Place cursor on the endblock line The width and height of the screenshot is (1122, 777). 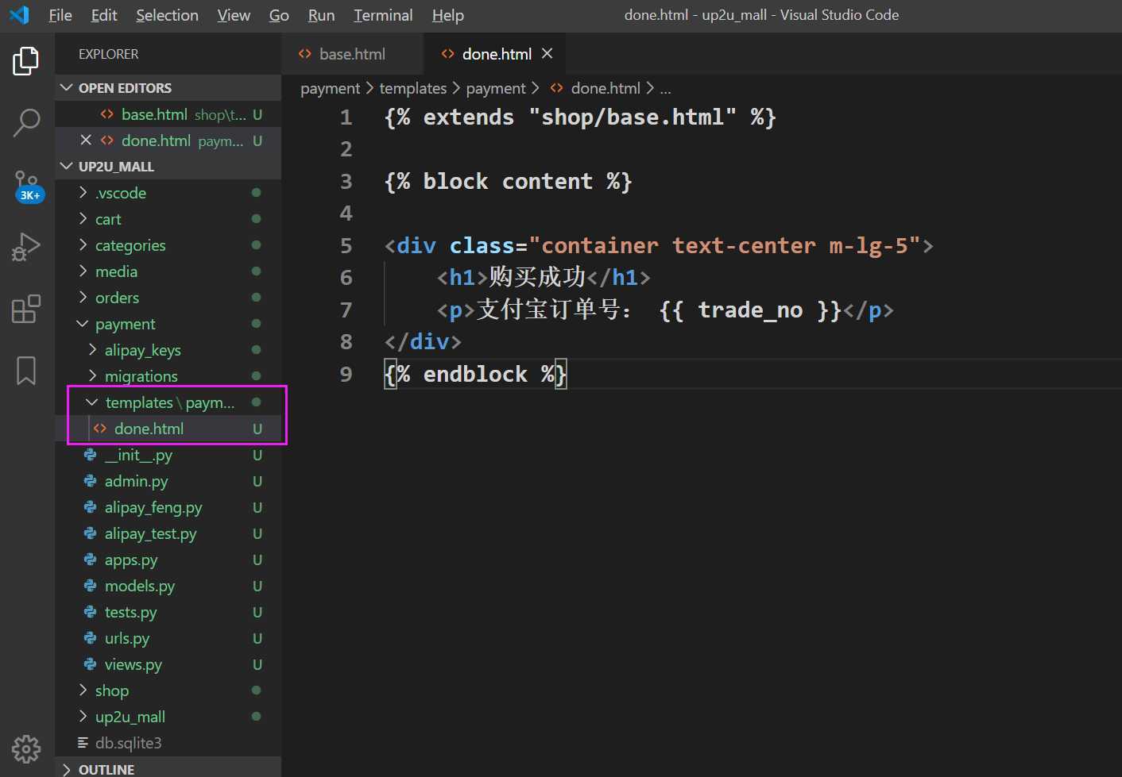(475, 374)
